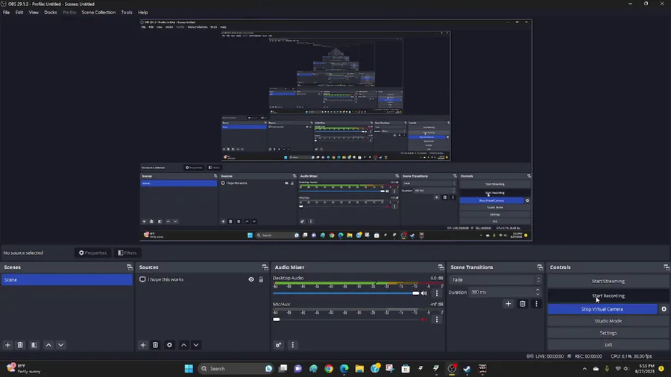671x377 pixels.
Task: Remove scene transition with trash icon
Action: 523,304
